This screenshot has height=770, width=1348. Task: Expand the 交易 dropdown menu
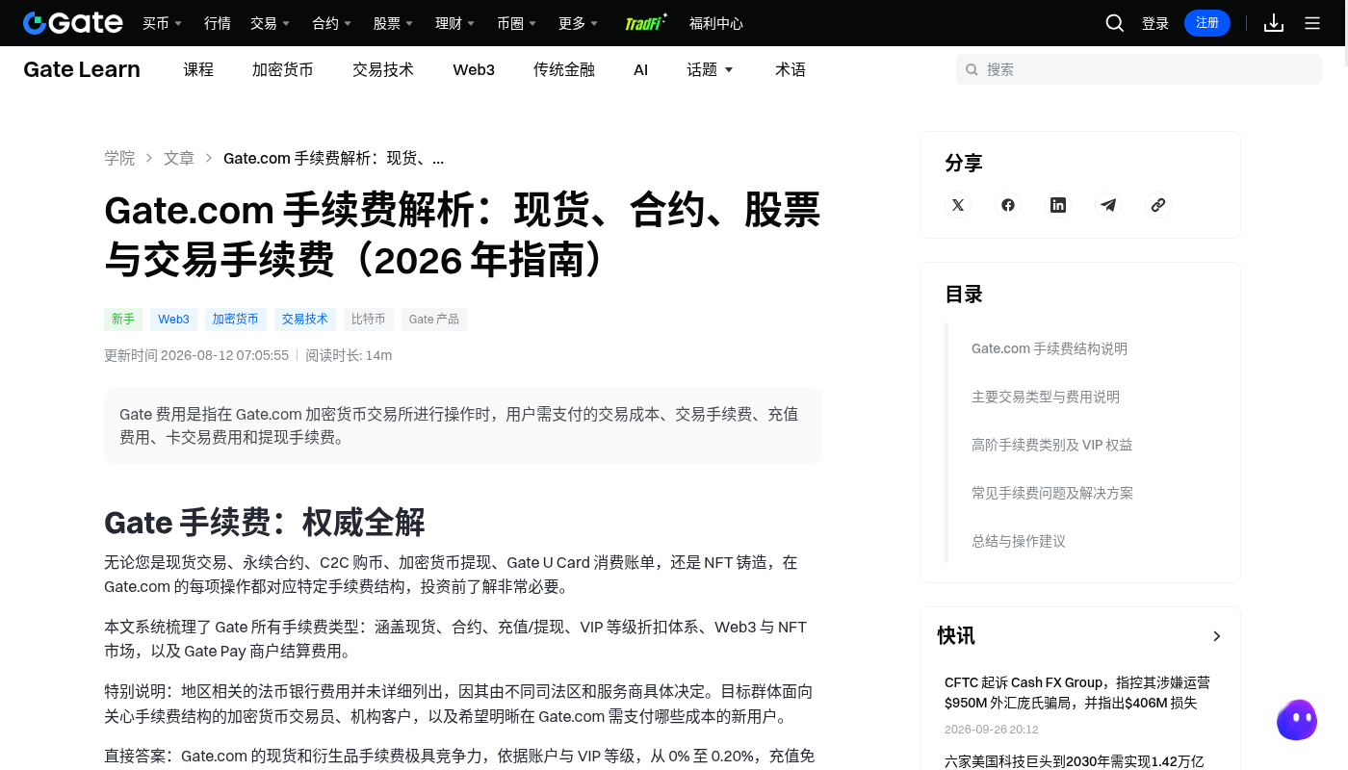pos(271,23)
